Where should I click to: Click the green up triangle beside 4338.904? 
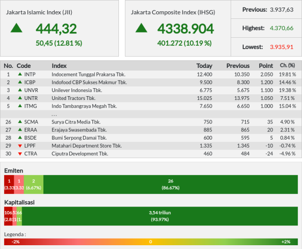[142, 28]
